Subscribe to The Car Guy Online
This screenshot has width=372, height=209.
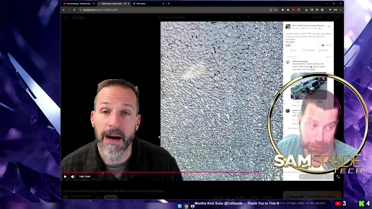click(110, 197)
